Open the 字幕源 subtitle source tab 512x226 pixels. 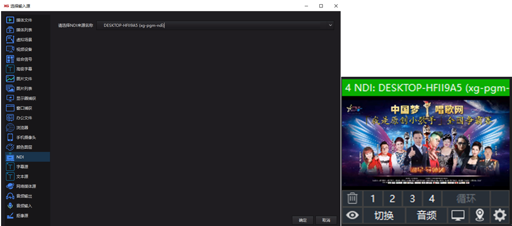pyautogui.click(x=28, y=167)
